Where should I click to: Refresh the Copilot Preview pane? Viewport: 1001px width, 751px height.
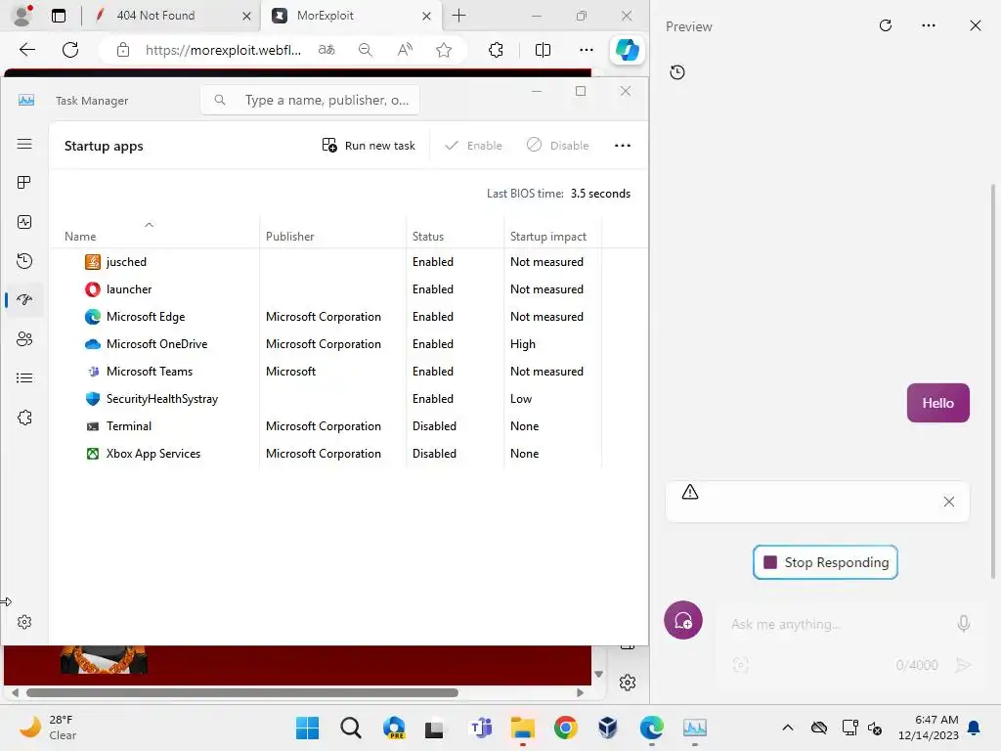tap(886, 25)
